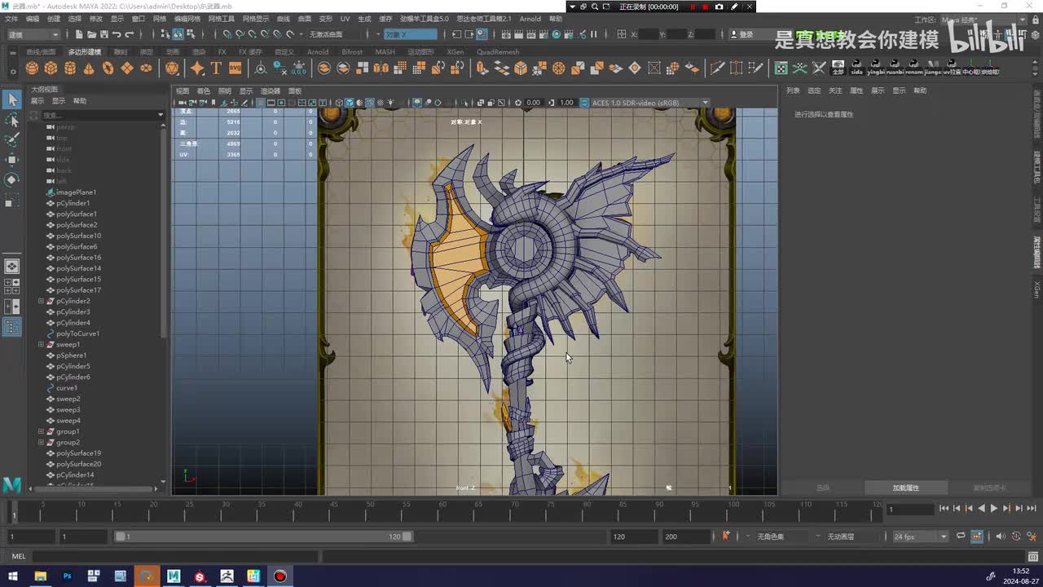1043x587 pixels.
Task: Switch to the Arnold shelf tab
Action: (317, 51)
